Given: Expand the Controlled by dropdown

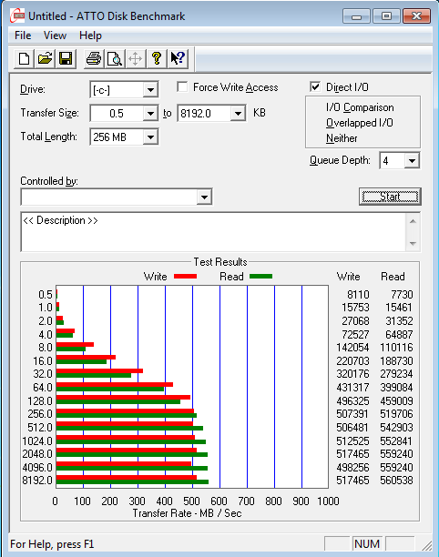Looking at the screenshot, I should 204,197.
